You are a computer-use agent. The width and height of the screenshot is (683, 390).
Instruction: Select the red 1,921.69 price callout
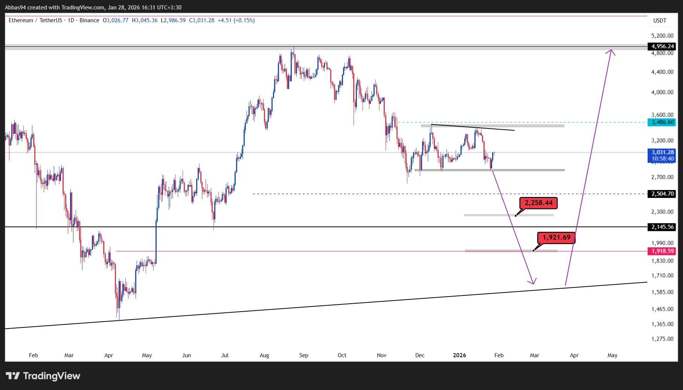556,238
